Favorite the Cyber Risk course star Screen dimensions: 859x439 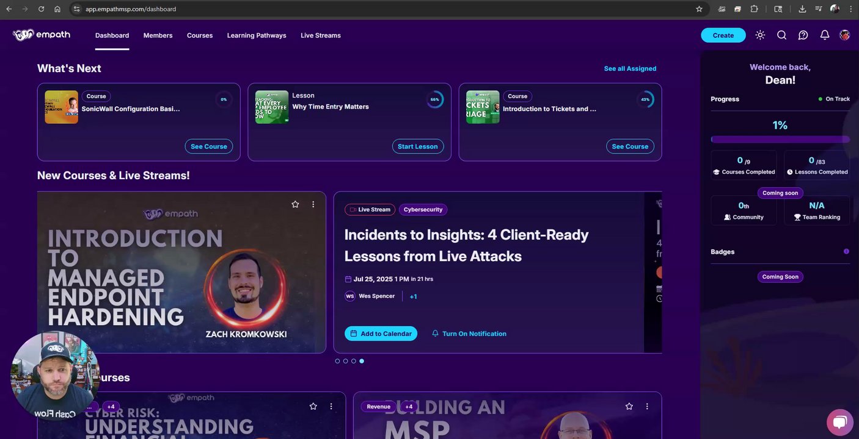(x=313, y=406)
